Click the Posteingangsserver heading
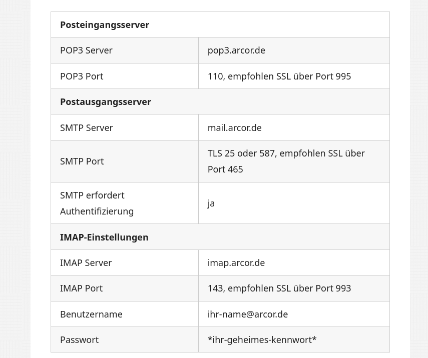This screenshot has width=428, height=358. [x=105, y=25]
